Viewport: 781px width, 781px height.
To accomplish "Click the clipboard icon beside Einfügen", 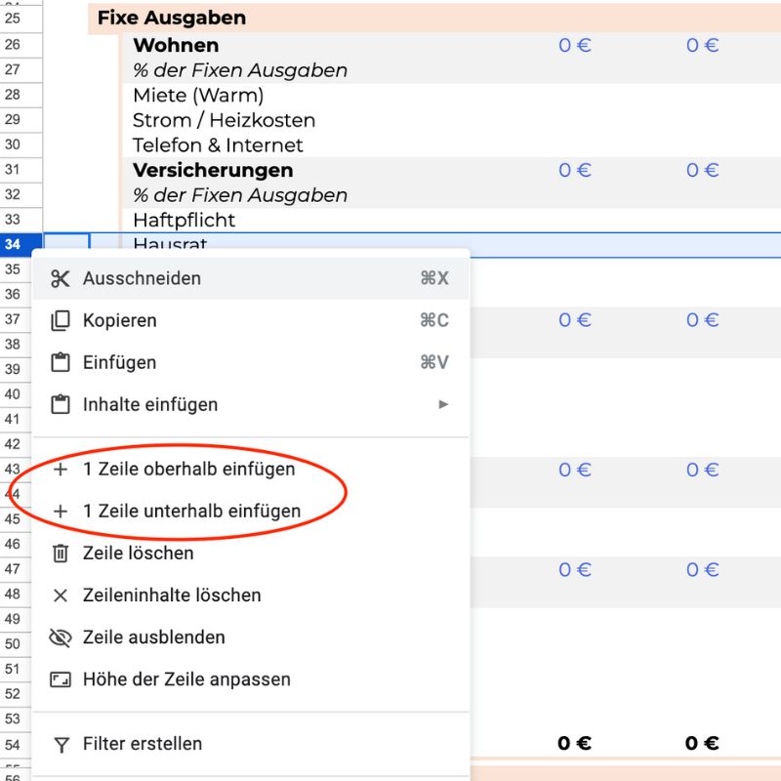I will [x=61, y=362].
